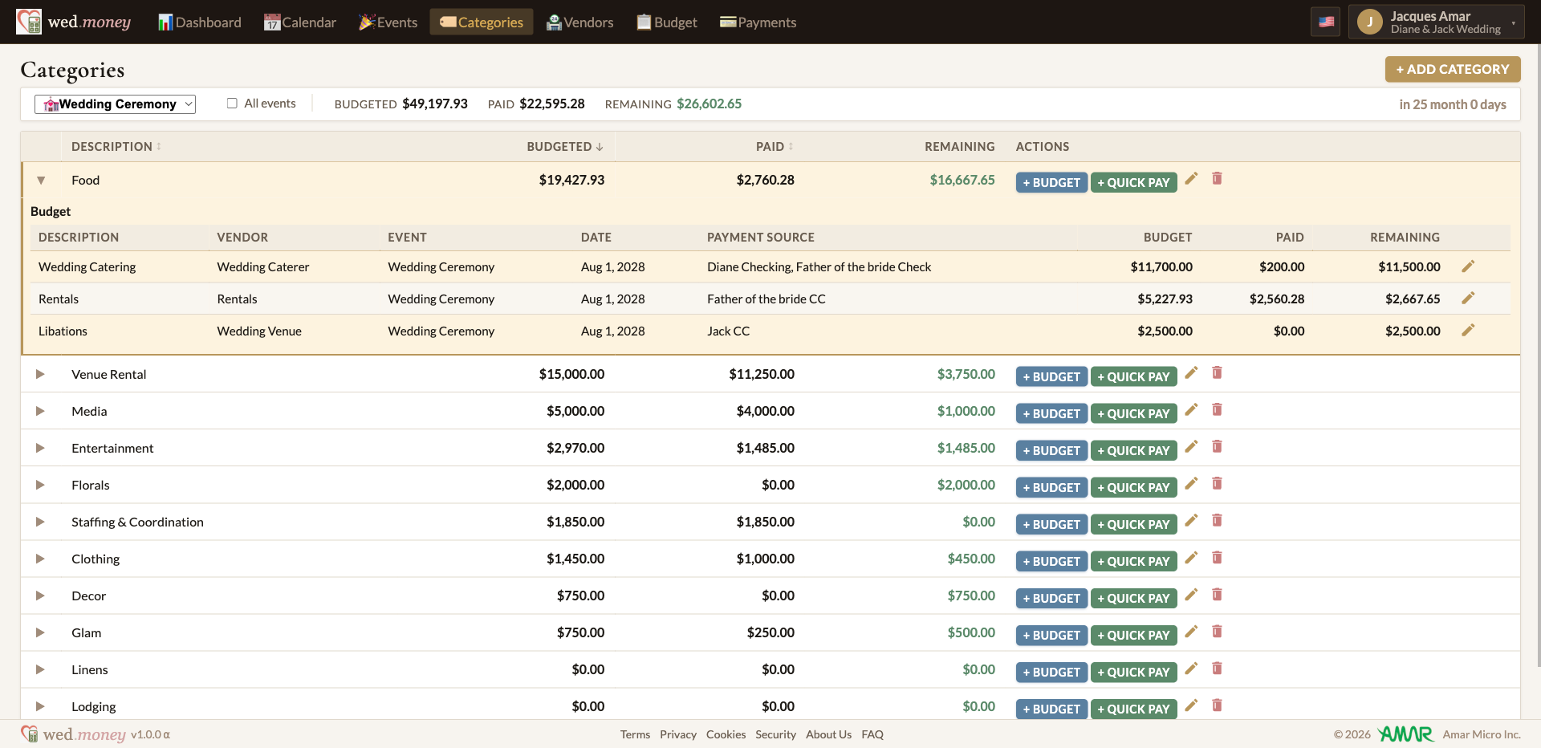This screenshot has height=748, width=1541.
Task: Open Jacques Amar account menu
Action: pyautogui.click(x=1437, y=22)
